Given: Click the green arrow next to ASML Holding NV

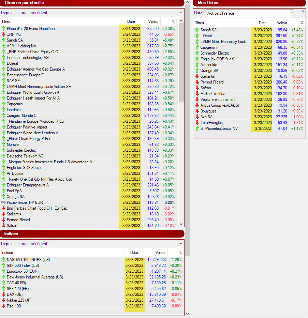Looking at the screenshot, I should pyautogui.click(x=3, y=46).
